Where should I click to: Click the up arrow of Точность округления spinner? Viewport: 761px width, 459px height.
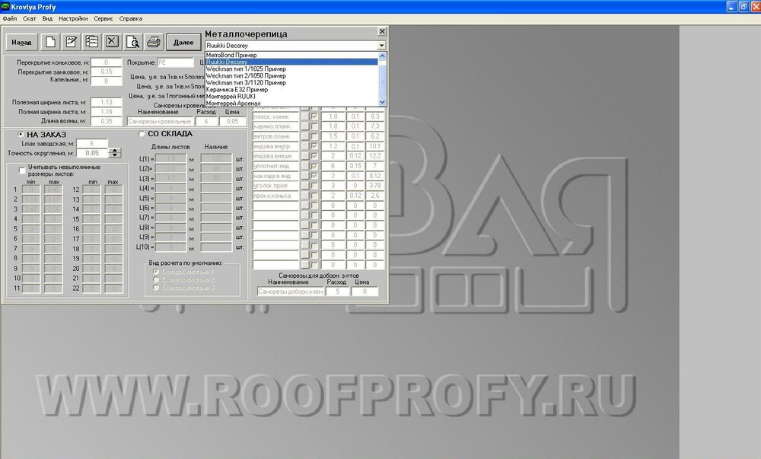coord(115,149)
